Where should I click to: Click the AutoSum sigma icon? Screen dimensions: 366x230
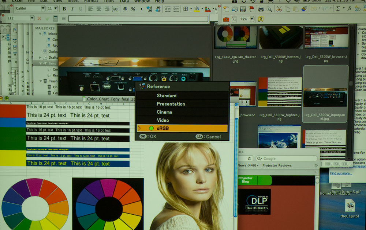[x=338, y=9]
